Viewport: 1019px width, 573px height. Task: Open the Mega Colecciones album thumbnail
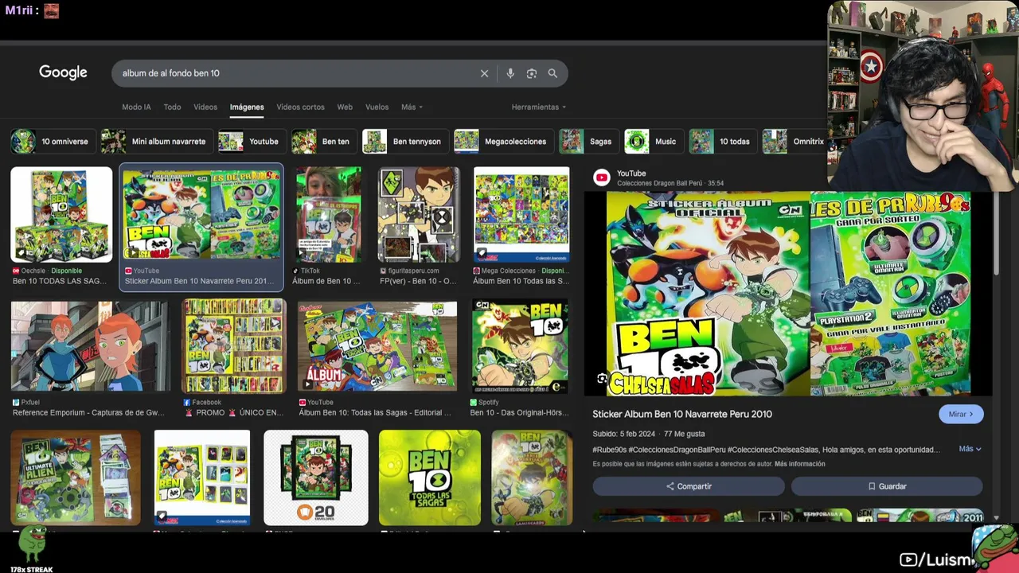[521, 214]
